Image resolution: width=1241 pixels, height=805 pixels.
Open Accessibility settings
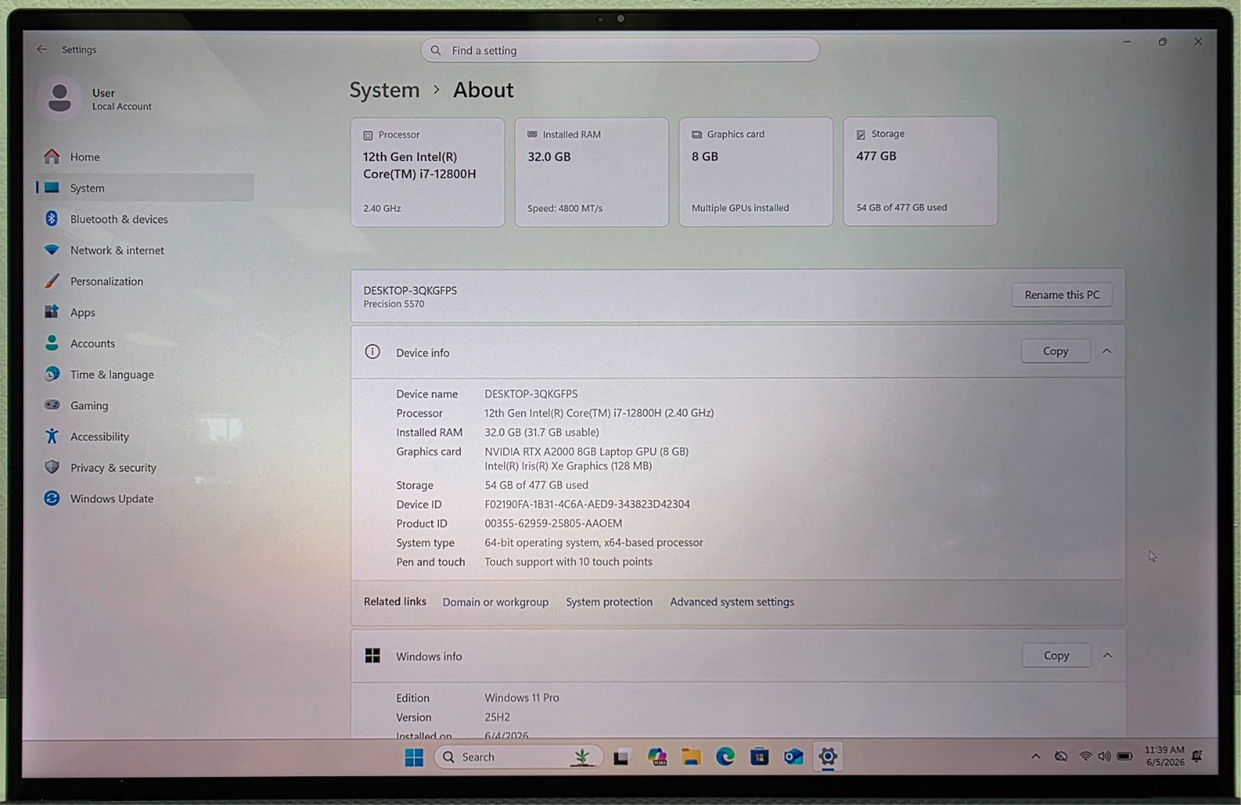pyautogui.click(x=145, y=436)
